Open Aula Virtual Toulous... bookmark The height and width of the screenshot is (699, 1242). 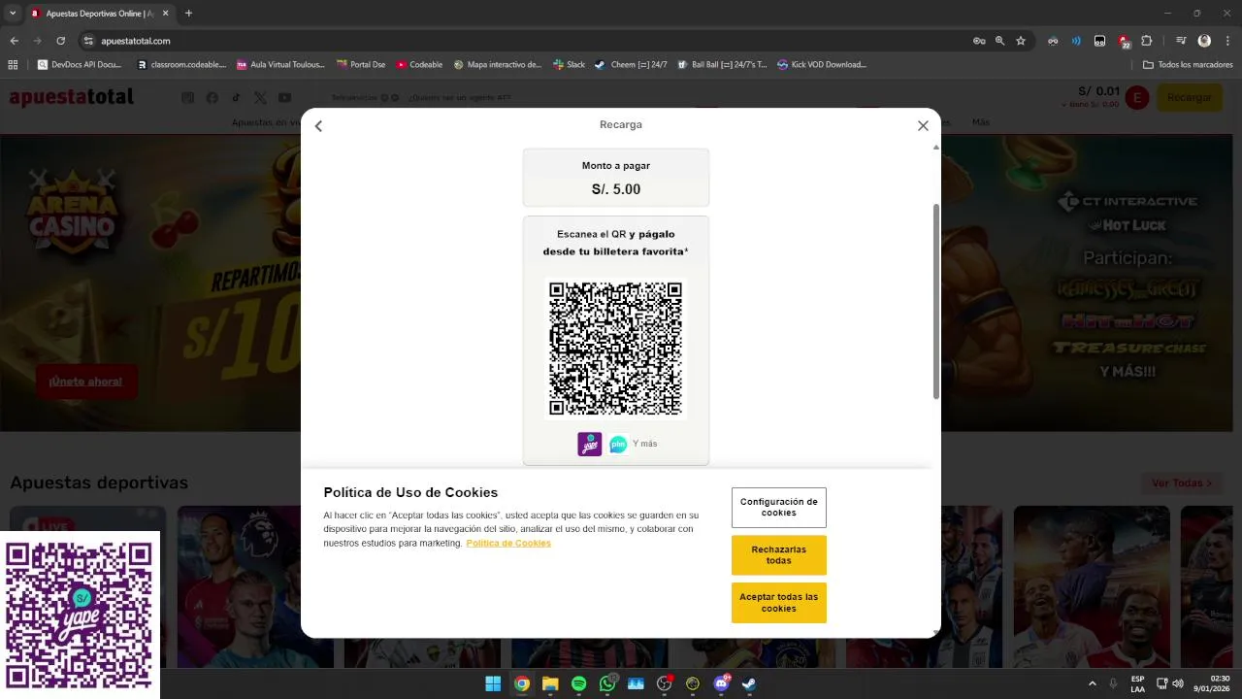click(x=280, y=65)
